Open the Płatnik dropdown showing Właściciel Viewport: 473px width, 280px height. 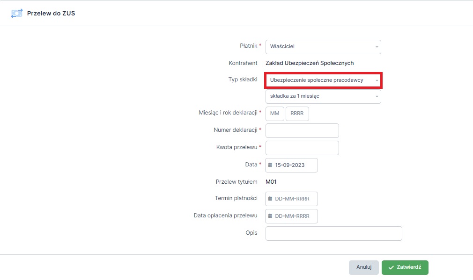323,47
